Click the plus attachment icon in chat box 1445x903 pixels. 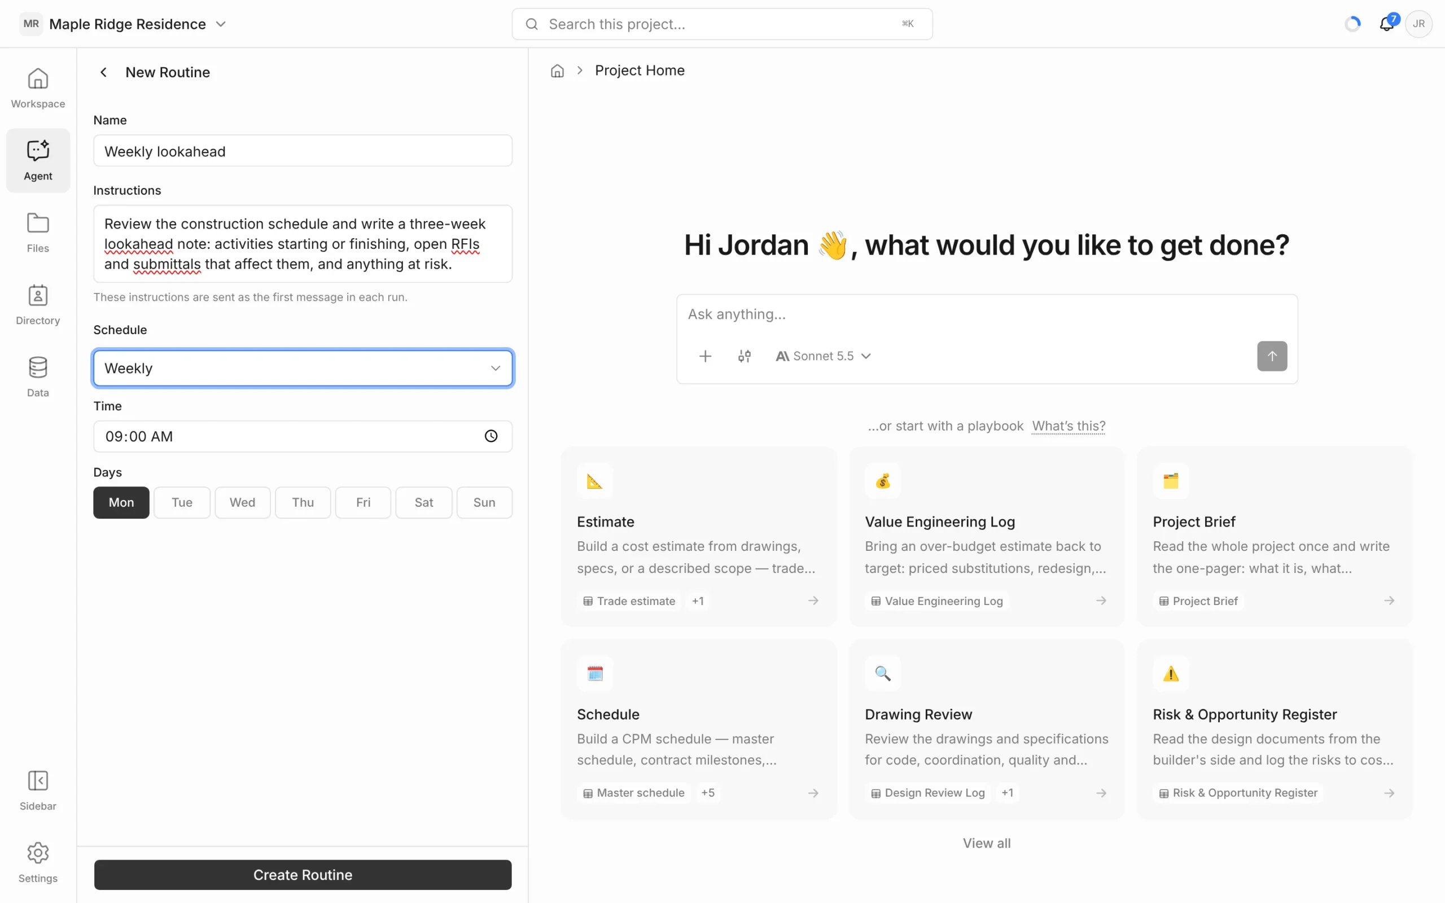tap(705, 356)
